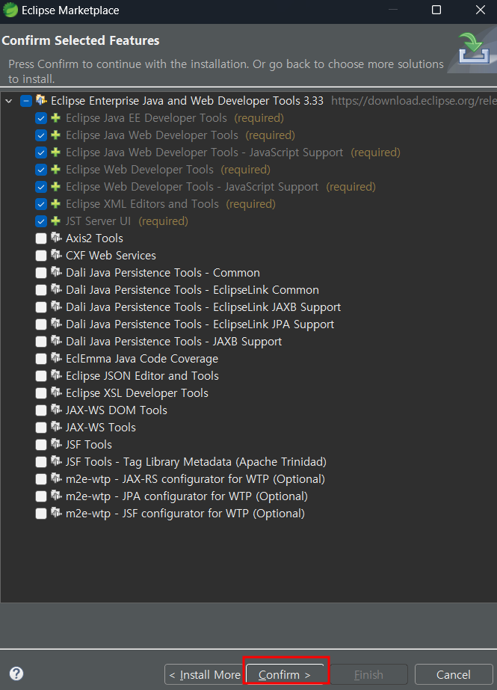497x690 pixels.
Task: Select Eclipse Java Web Developer Tools - JavaScript Support row
Action: tap(248, 153)
